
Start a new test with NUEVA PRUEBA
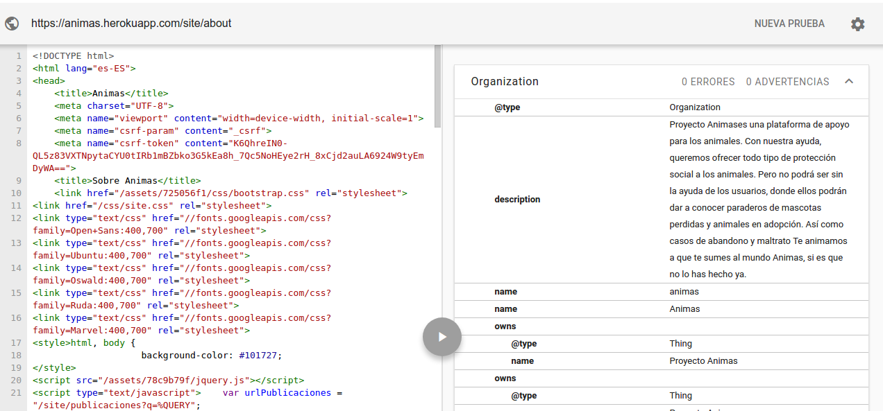789,24
